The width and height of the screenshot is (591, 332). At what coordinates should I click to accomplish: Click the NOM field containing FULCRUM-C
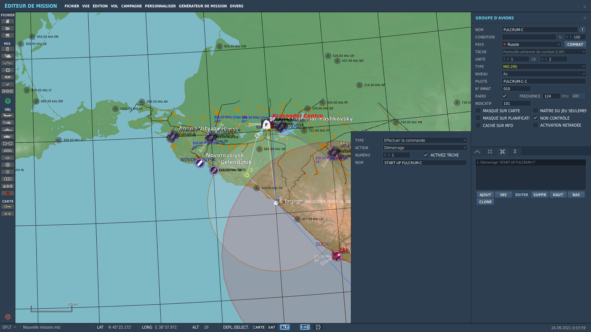(x=540, y=30)
